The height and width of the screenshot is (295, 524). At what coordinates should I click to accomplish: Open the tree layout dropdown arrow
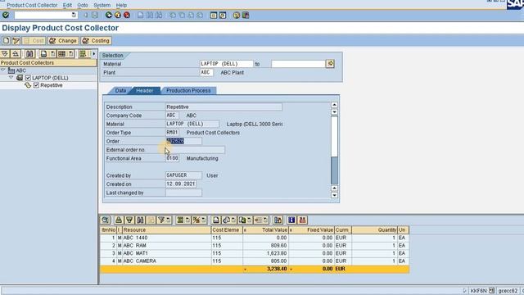click(71, 54)
